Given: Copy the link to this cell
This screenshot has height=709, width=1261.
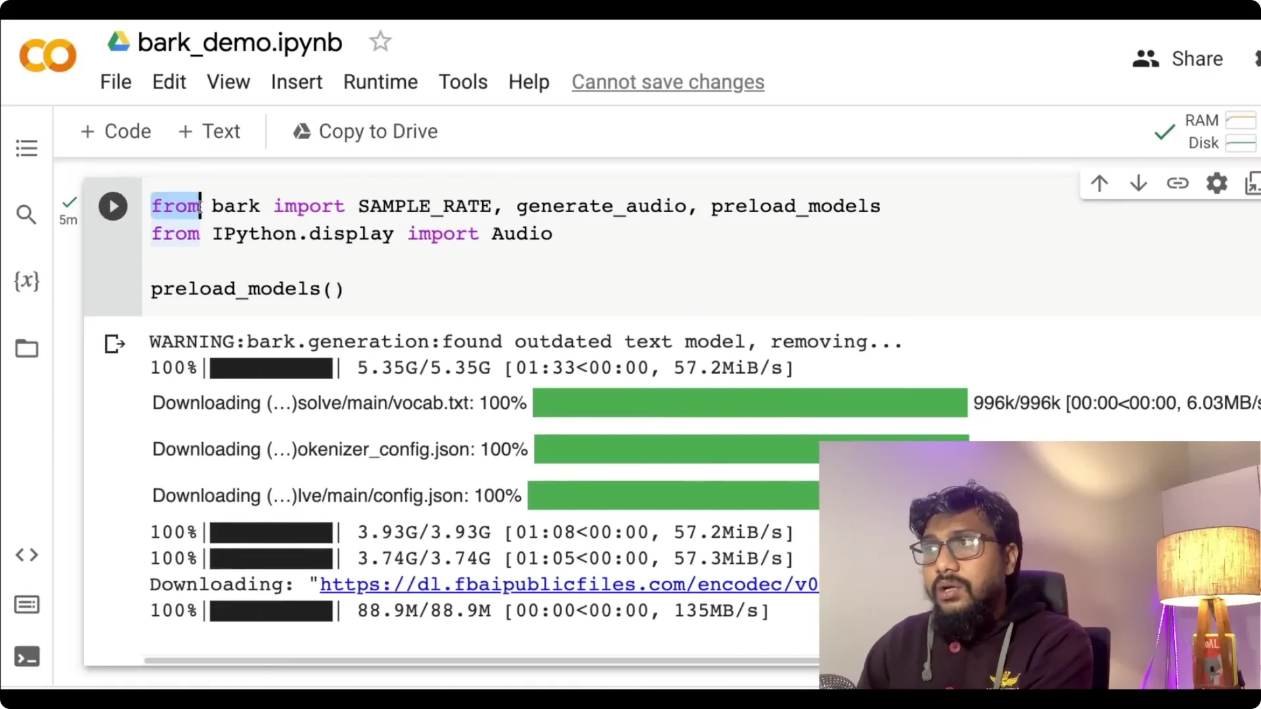Looking at the screenshot, I should 1178,183.
